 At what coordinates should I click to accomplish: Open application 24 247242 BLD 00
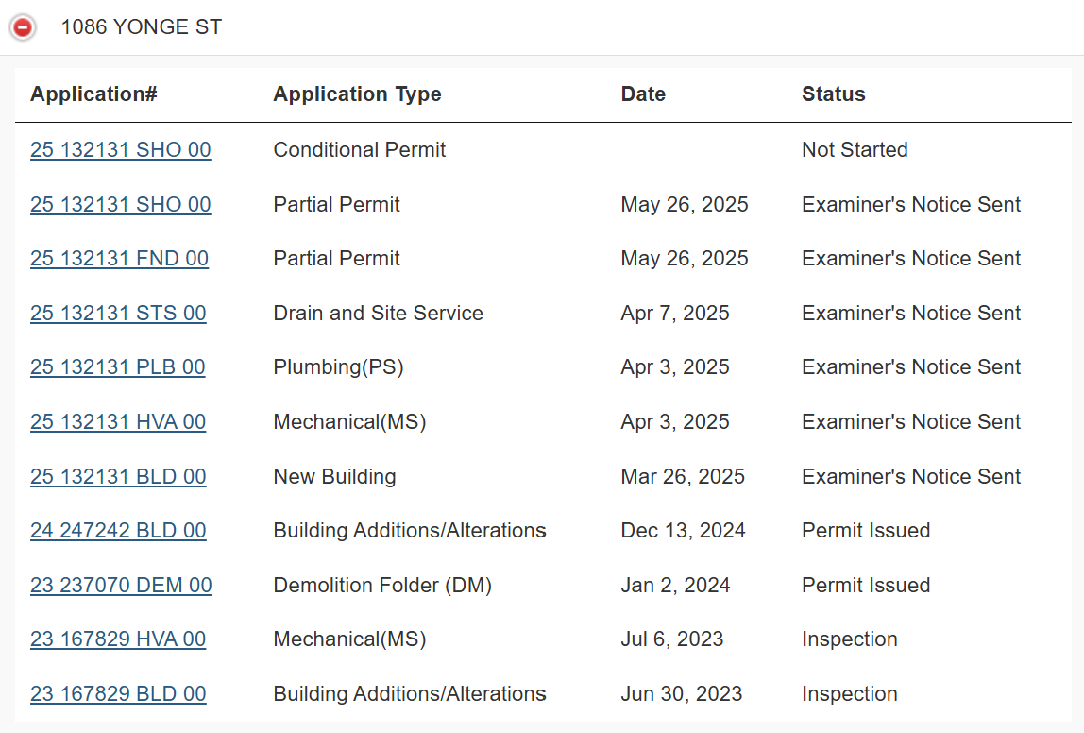click(x=118, y=531)
